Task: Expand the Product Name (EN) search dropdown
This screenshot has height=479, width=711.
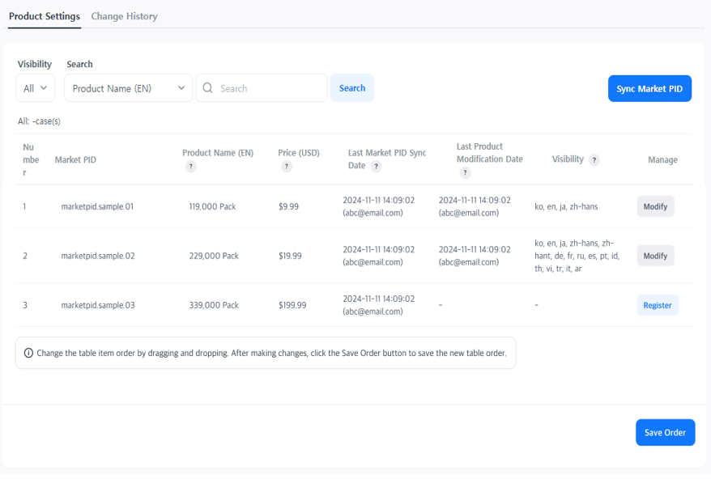Action: coord(128,88)
